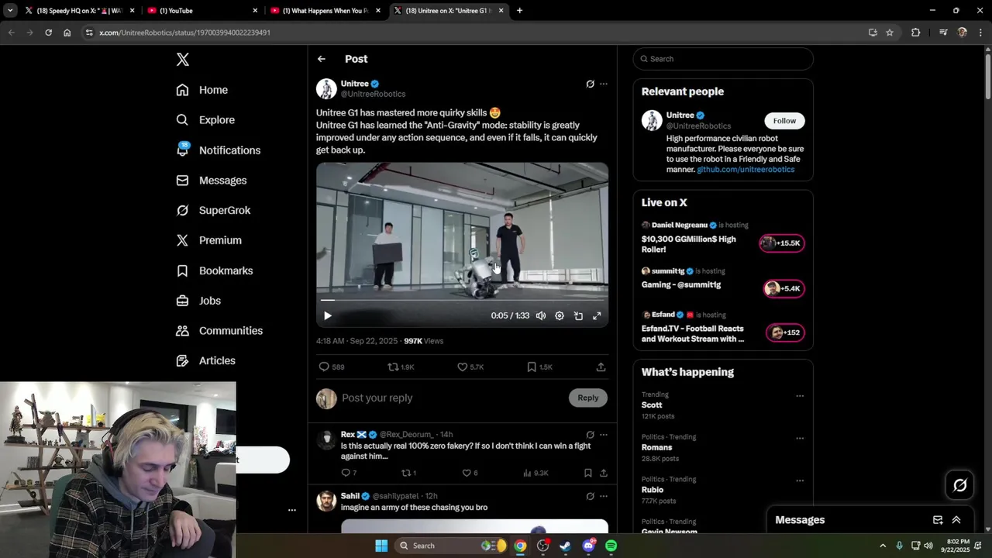Bookmark this page with the star icon
Viewport: 992px width, 558px height.
point(890,33)
